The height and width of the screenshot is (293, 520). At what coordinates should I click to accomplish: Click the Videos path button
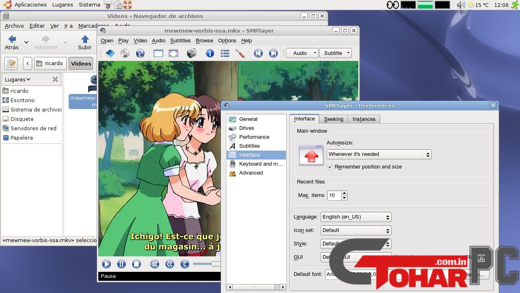tap(81, 63)
